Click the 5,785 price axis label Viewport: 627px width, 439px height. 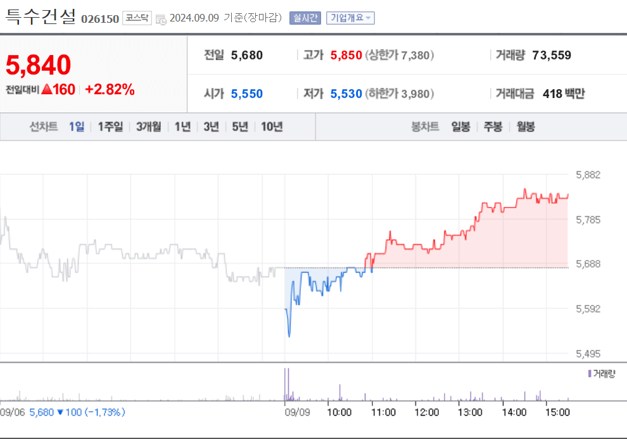tap(588, 219)
